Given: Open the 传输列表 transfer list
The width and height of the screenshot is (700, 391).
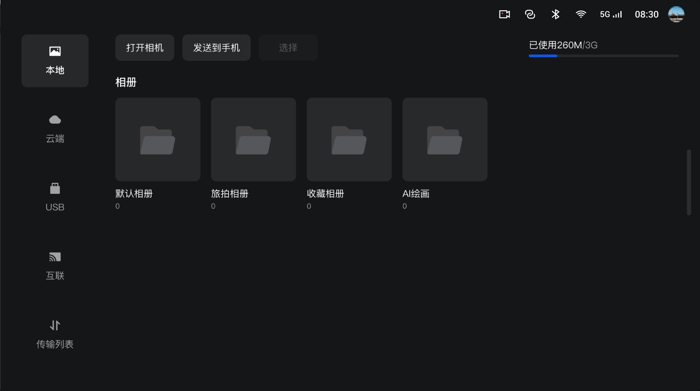Looking at the screenshot, I should pos(55,334).
